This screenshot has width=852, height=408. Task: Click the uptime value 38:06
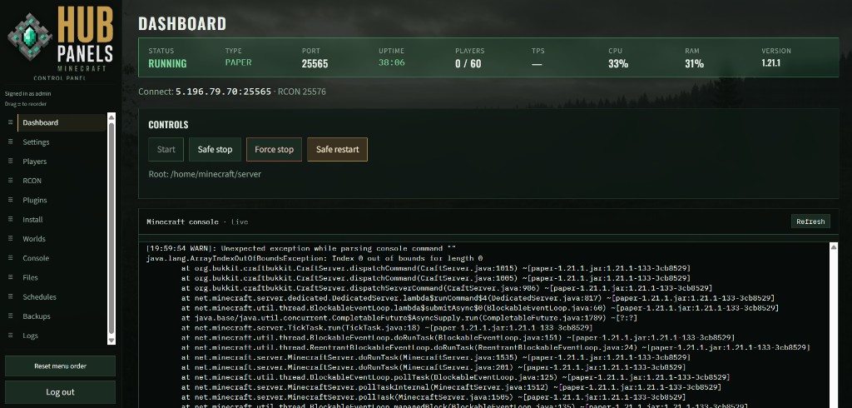(392, 62)
